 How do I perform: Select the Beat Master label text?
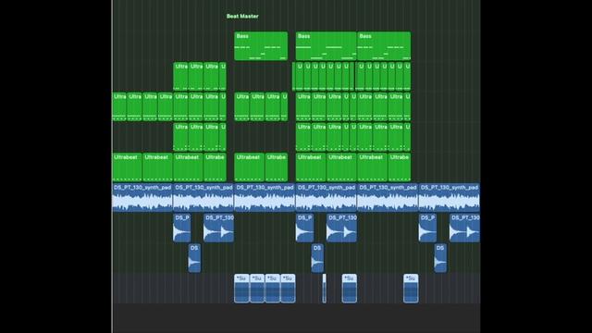pyautogui.click(x=242, y=17)
